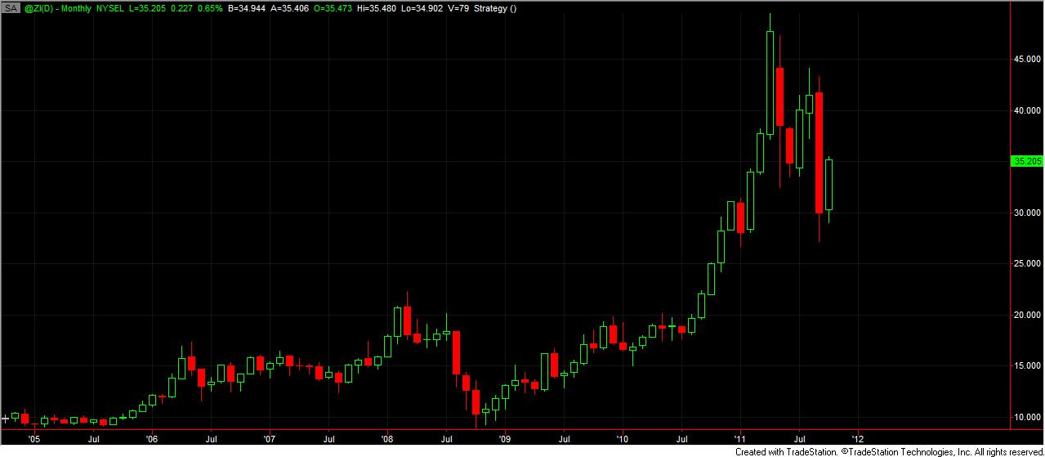Click the 10.000 price axis label
Image resolution: width=1045 pixels, height=457 pixels.
1027,417
